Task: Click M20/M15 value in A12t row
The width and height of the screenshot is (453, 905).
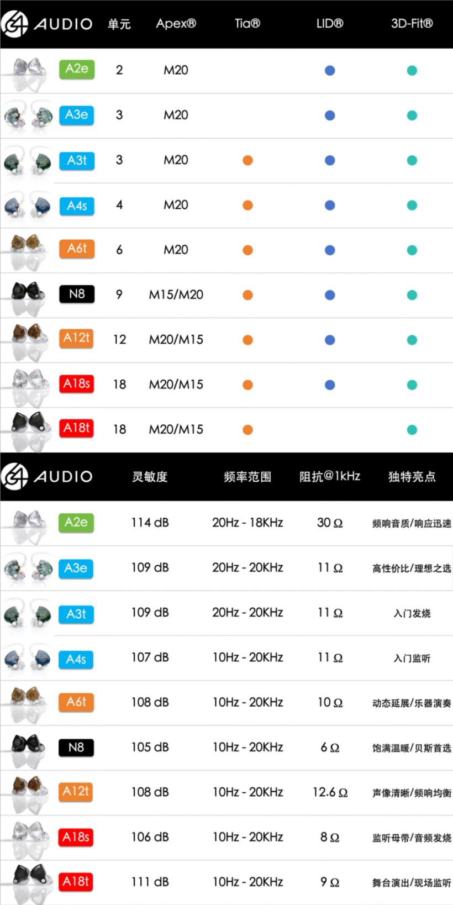Action: click(x=176, y=340)
